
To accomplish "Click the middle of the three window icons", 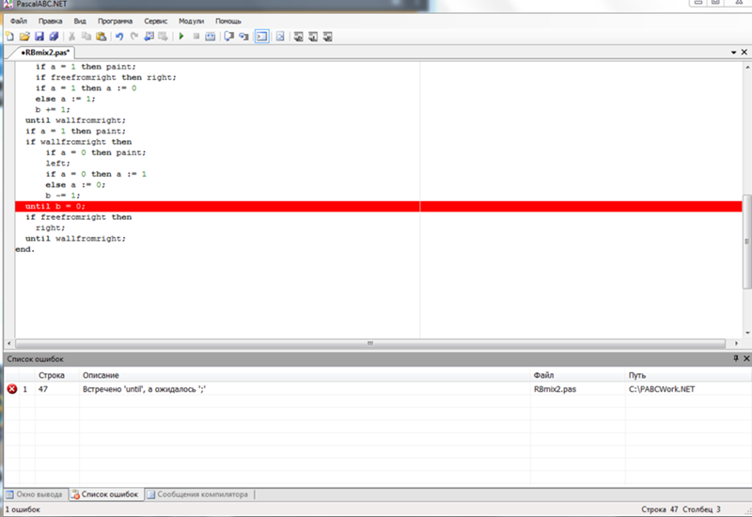I will 313,37.
